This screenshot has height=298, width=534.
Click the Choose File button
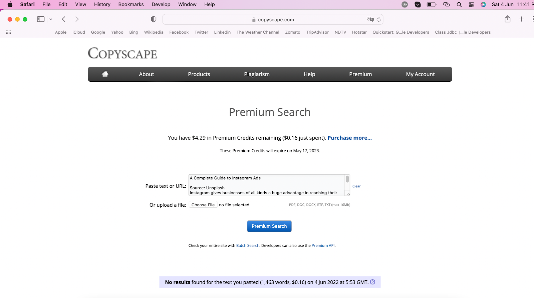click(203, 205)
